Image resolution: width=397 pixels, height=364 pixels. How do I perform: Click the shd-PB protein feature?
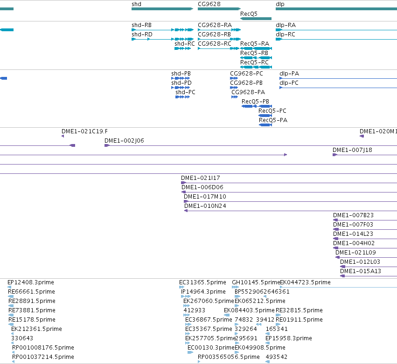click(x=181, y=78)
